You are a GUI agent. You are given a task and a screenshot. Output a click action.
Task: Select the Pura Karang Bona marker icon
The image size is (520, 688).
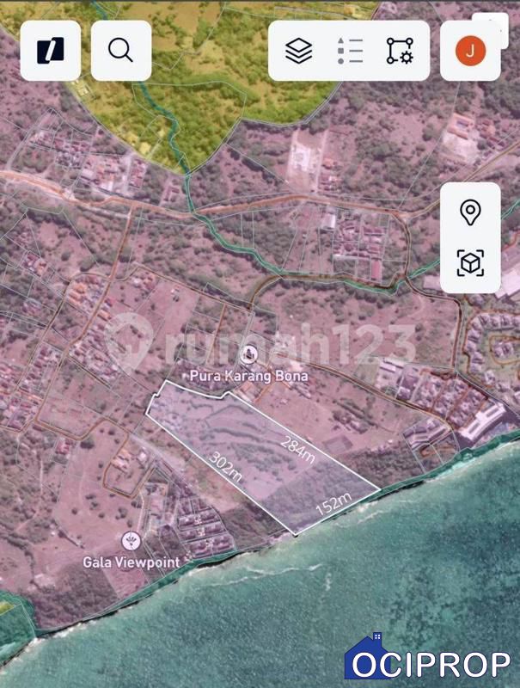point(249,353)
